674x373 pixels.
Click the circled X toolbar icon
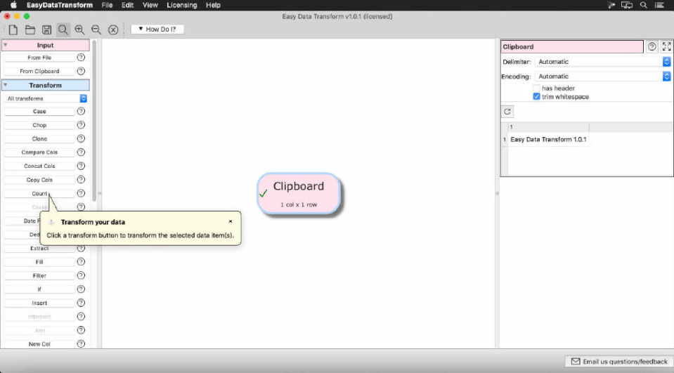113,30
